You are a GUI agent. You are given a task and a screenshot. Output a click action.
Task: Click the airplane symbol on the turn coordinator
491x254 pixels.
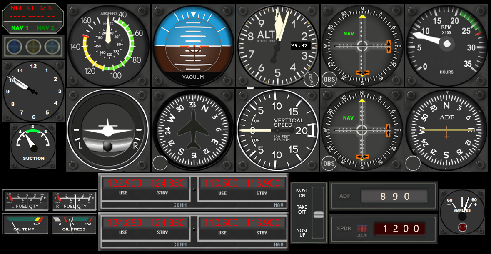point(107,128)
